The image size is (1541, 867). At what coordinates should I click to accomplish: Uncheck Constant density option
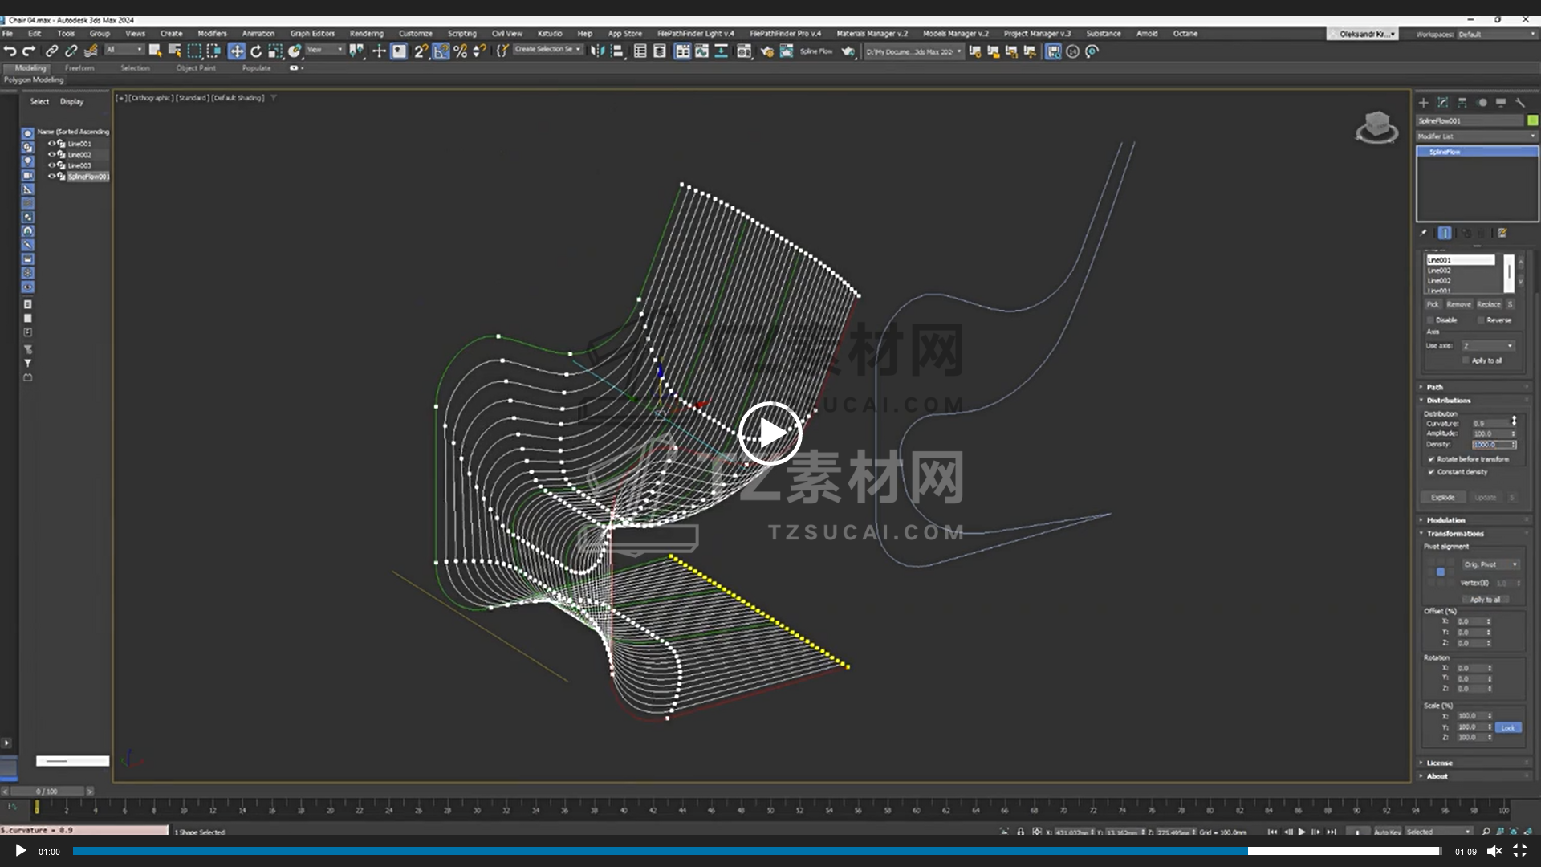pos(1431,472)
